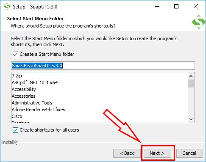This screenshot has height=162, width=206.
Task: Minimize the Setup window
Action: (157, 6)
